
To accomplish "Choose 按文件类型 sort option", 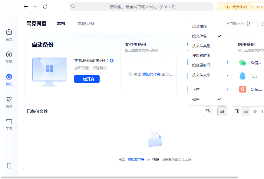I will (x=207, y=46).
